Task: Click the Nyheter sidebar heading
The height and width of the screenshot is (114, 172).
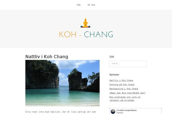Action: pos(114,75)
